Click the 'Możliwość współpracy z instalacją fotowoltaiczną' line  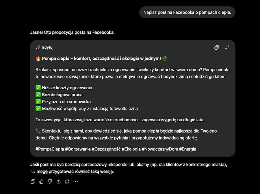tap(87, 108)
